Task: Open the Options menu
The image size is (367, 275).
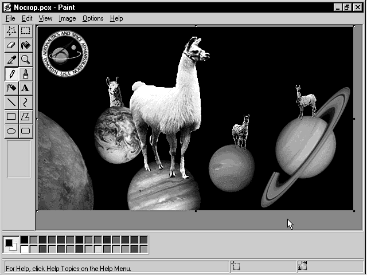Action: (x=92, y=18)
